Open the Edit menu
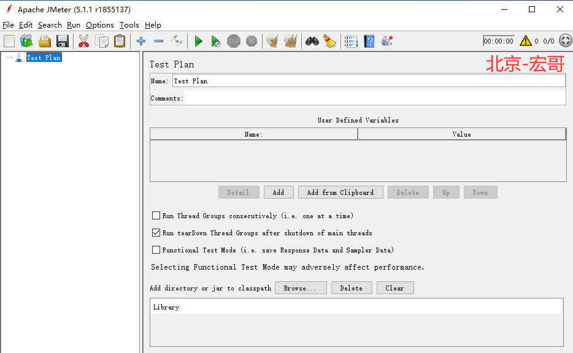This screenshot has height=353, width=573. point(26,25)
